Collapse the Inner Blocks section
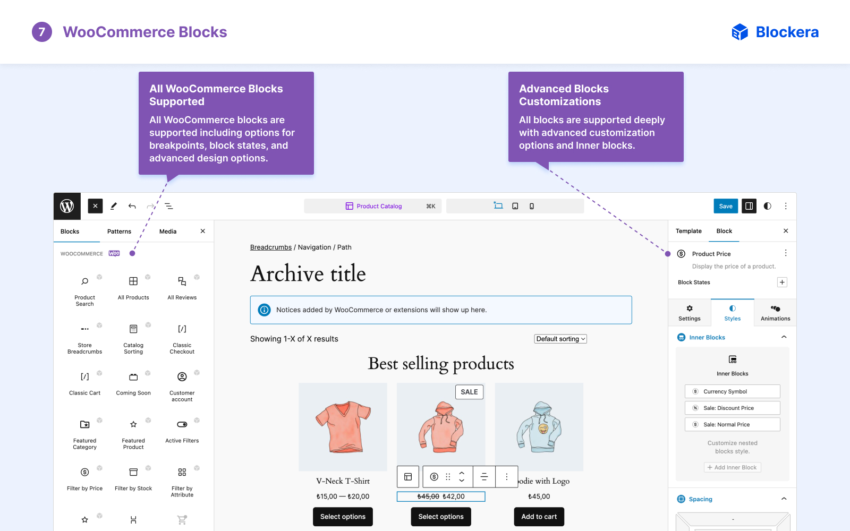850x531 pixels. point(784,337)
